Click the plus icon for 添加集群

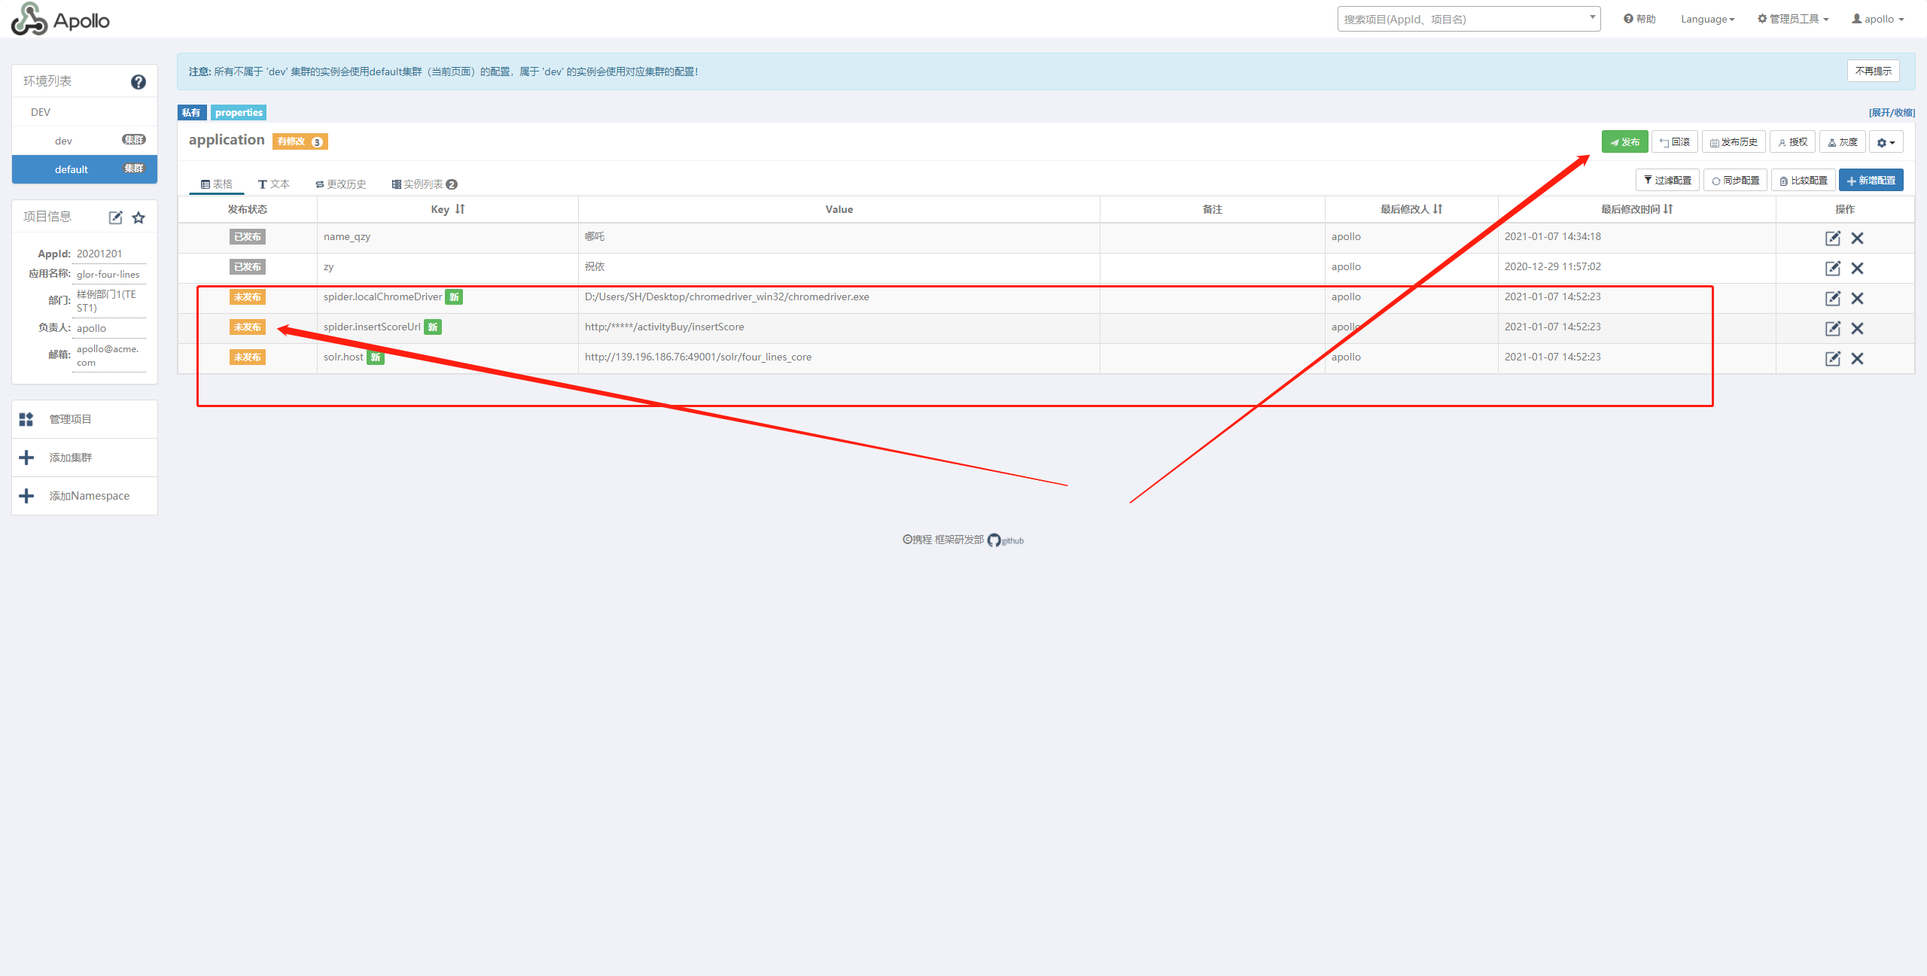pos(26,458)
